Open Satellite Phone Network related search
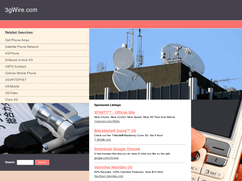This screenshot has height=181, width=242. click(x=22, y=47)
